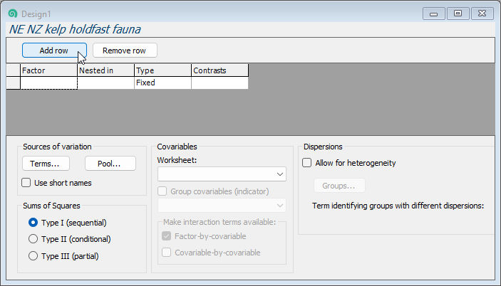Select the Fixed type cell
The width and height of the screenshot is (501, 286).
[162, 83]
